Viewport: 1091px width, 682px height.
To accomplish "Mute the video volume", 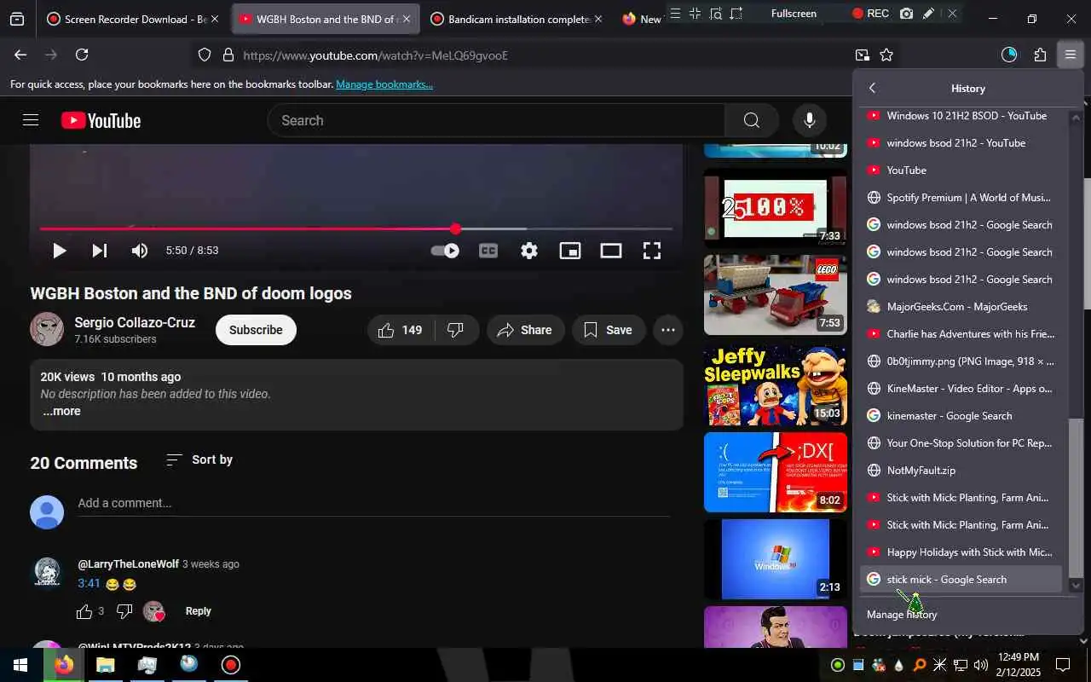I will tap(140, 251).
